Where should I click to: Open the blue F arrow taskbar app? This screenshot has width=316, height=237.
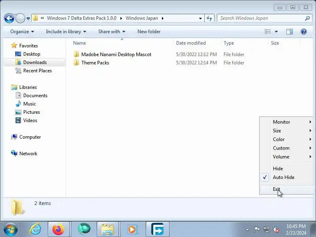[157, 229]
